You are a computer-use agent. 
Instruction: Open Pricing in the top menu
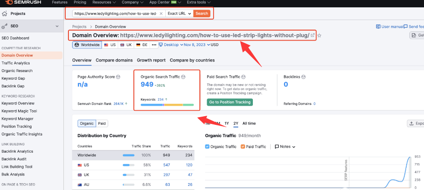point(80,2)
